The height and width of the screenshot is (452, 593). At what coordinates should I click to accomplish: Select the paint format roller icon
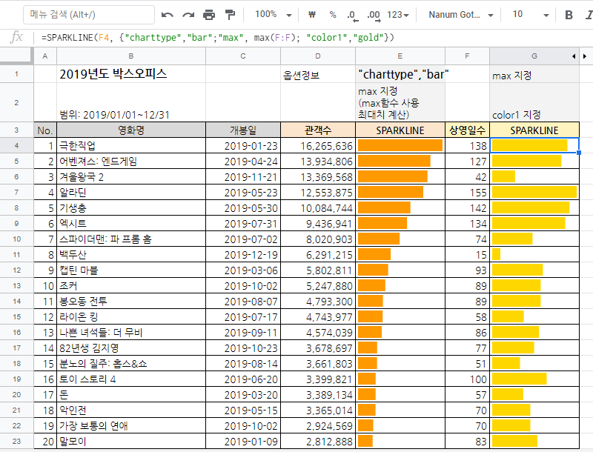[230, 15]
